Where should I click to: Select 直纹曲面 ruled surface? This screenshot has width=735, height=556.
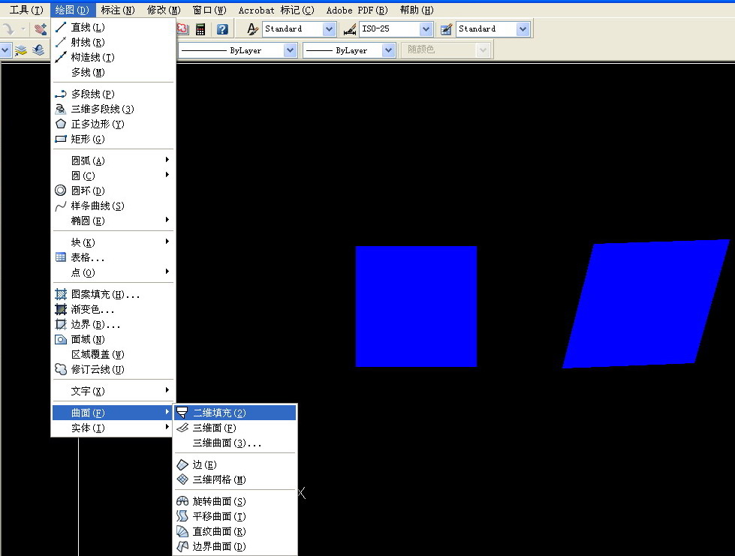(235, 531)
